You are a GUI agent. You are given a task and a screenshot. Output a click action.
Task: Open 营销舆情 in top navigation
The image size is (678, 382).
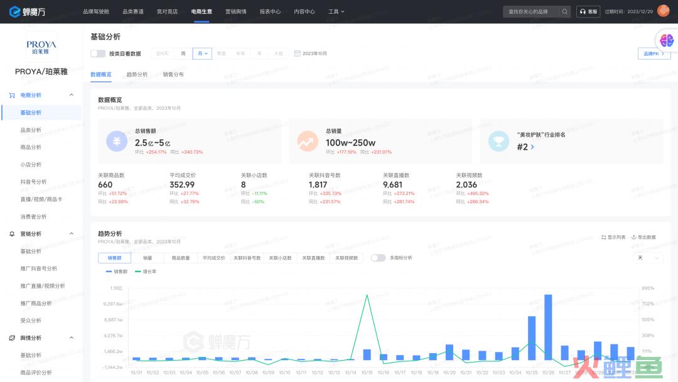tap(235, 12)
